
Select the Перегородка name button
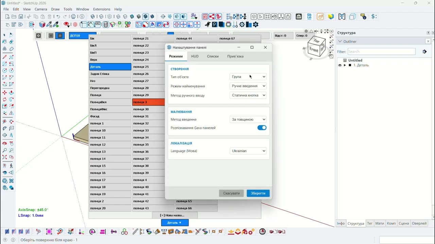pos(110,88)
